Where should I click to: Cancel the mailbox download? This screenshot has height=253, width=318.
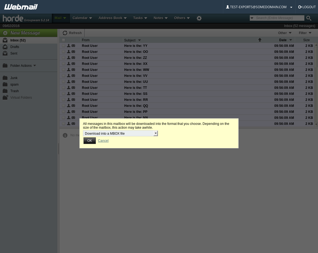pyautogui.click(x=103, y=140)
